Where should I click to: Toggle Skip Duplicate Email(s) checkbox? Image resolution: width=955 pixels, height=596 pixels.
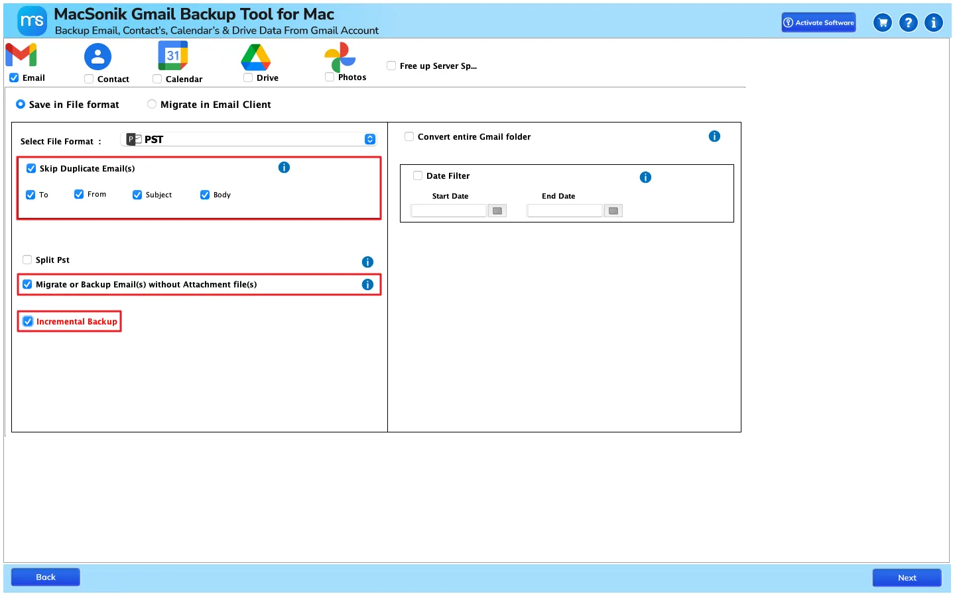(x=31, y=168)
